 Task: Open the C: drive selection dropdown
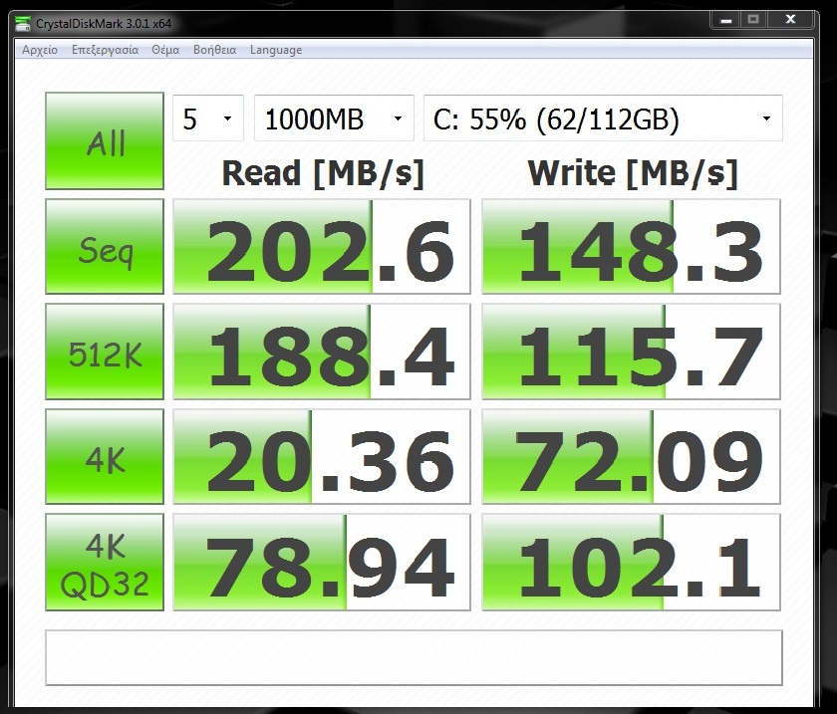[x=603, y=119]
